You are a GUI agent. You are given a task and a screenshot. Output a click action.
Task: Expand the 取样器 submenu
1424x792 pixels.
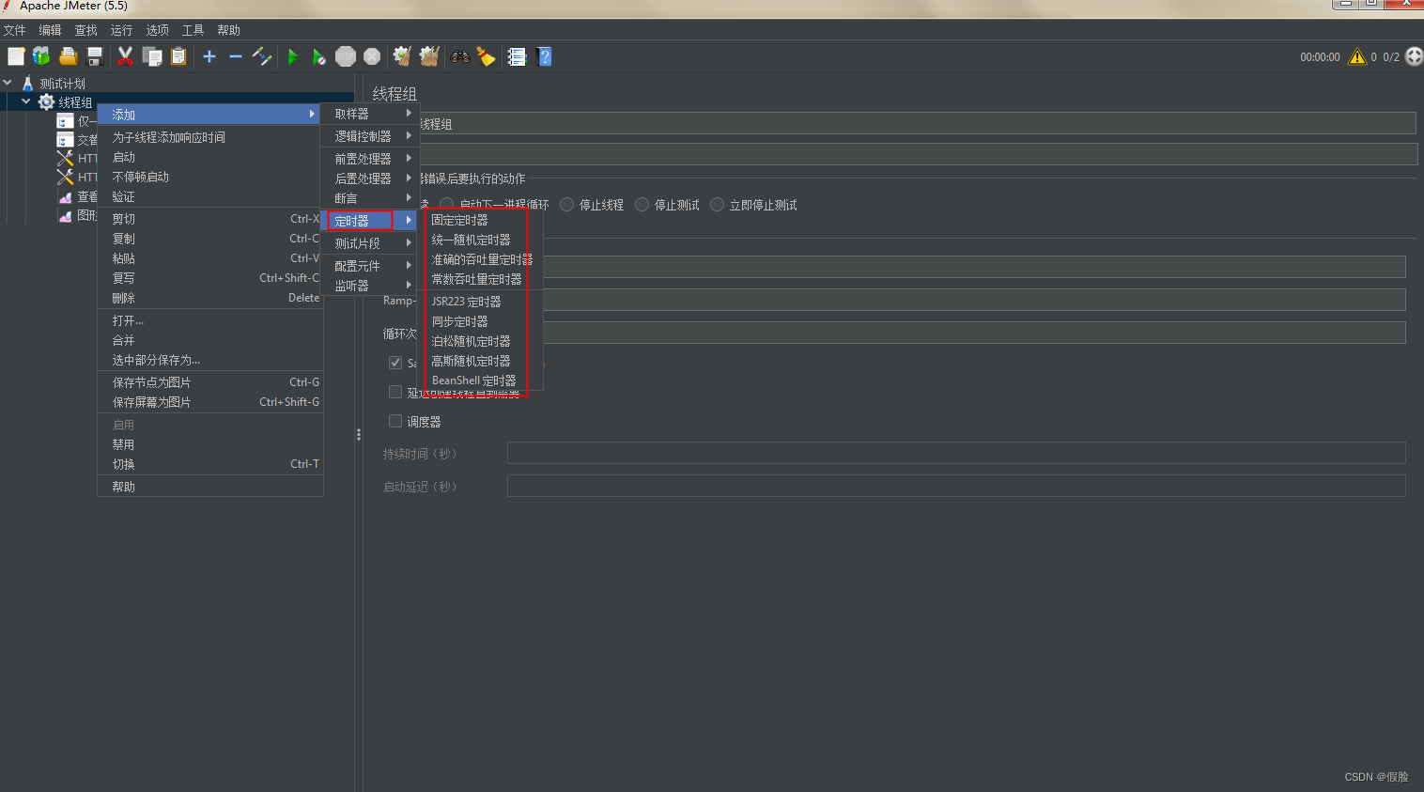click(x=370, y=114)
